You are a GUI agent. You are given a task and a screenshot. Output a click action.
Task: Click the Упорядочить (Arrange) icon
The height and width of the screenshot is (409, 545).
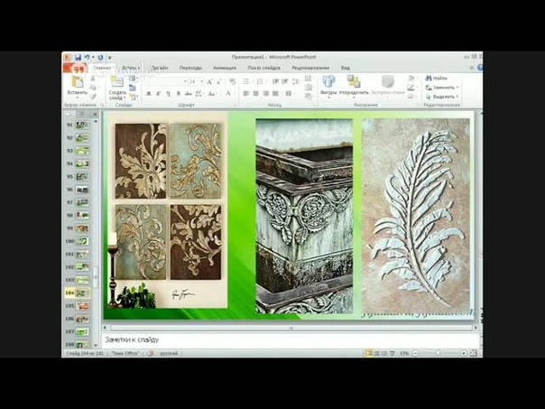pos(355,83)
